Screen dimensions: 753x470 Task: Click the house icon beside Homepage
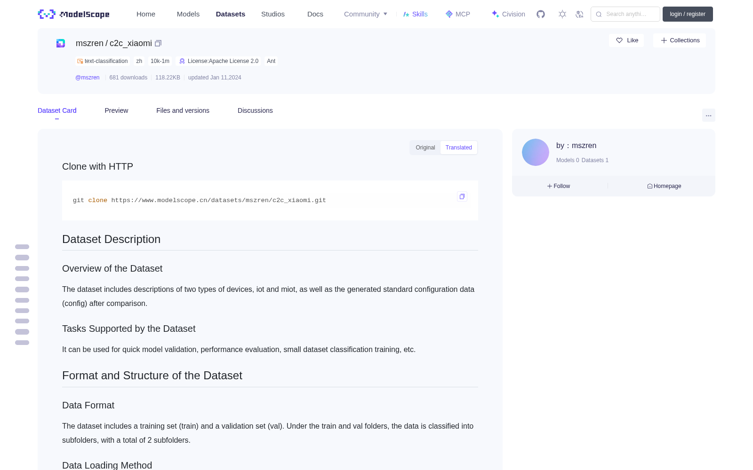pyautogui.click(x=650, y=186)
